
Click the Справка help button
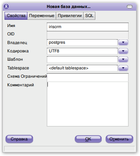click(x=19, y=139)
